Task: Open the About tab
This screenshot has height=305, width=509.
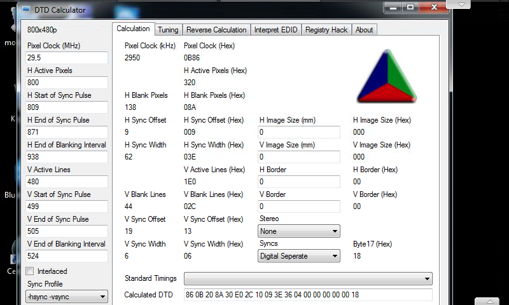Action: point(365,30)
